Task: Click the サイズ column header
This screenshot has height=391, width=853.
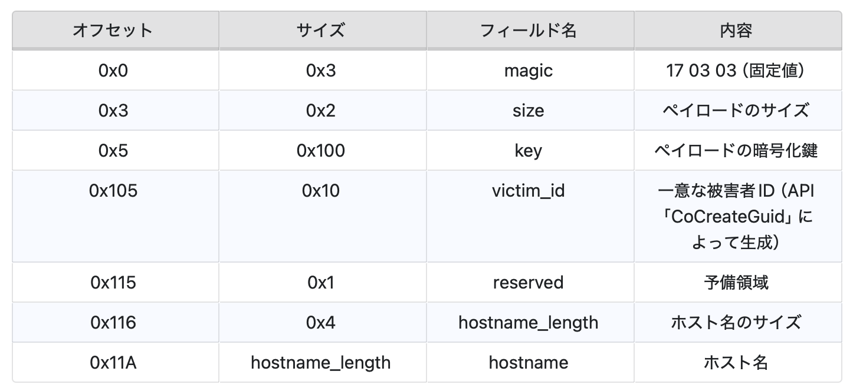Action: [x=321, y=30]
